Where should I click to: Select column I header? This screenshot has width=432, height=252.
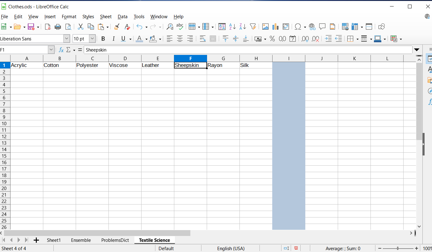point(289,58)
